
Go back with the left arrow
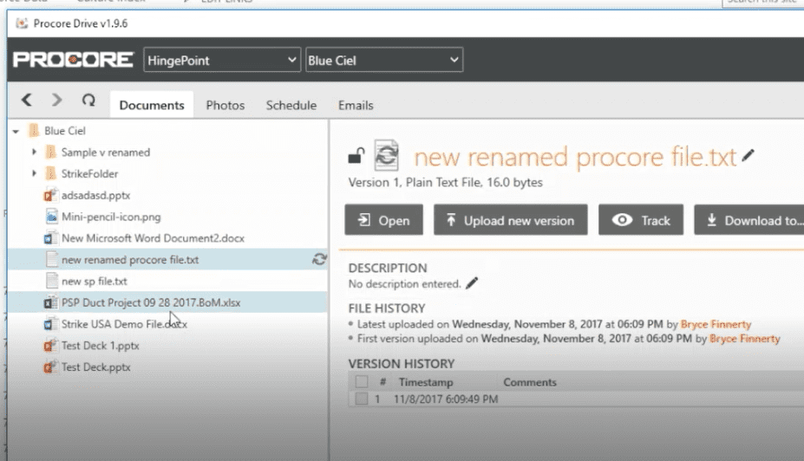click(x=27, y=100)
